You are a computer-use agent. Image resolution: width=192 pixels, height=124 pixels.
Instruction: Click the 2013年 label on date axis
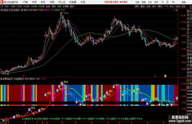click(x=4, y=123)
